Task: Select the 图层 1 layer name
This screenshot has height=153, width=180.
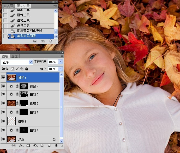Action: coord(22,121)
